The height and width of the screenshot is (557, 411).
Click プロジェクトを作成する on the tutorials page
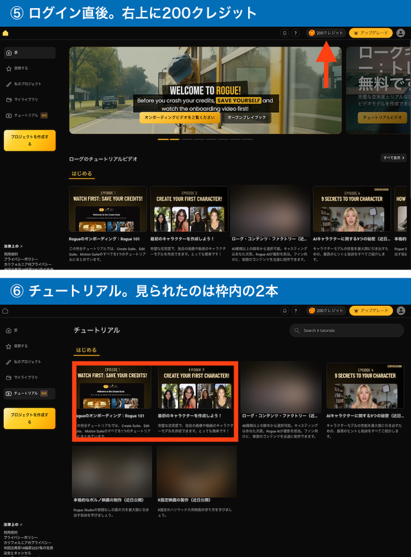click(29, 419)
